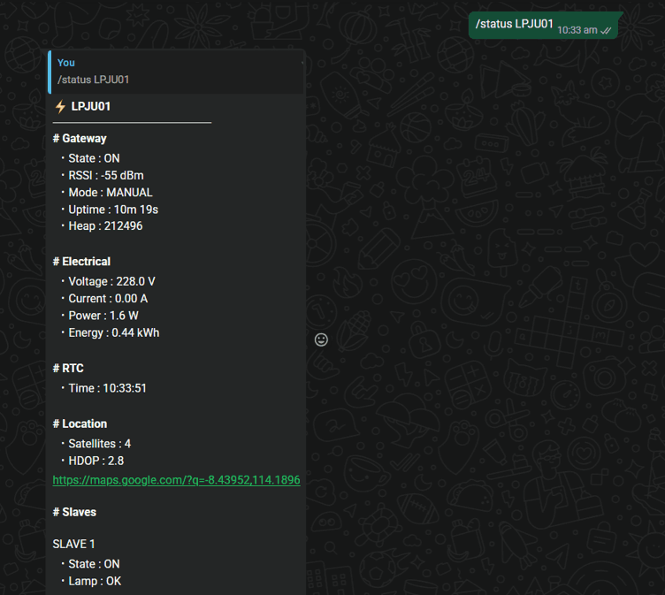665x595 pixels.
Task: Click the double check read receipt icon
Action: (607, 31)
